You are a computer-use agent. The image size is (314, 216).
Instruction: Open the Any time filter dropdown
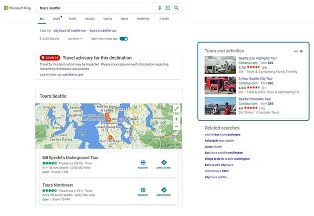tap(75, 39)
